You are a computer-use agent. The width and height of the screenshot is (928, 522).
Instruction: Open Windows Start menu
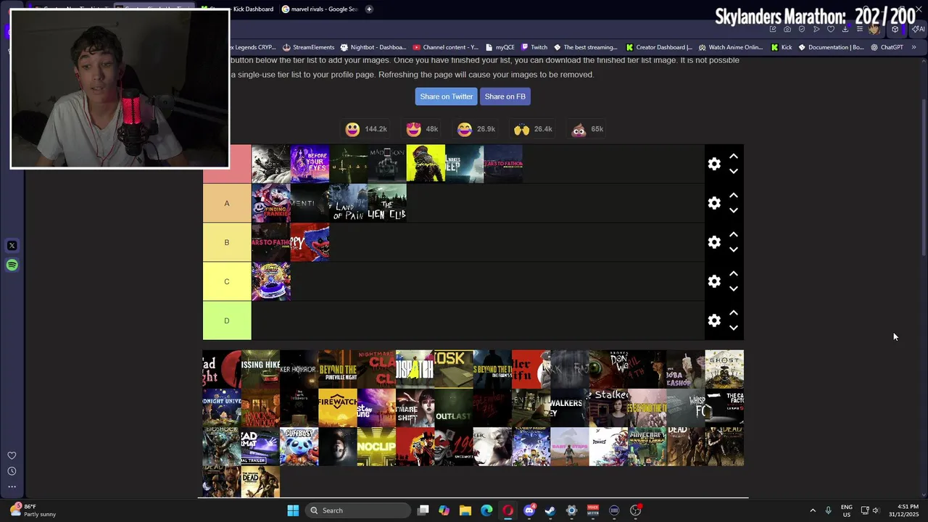(293, 510)
